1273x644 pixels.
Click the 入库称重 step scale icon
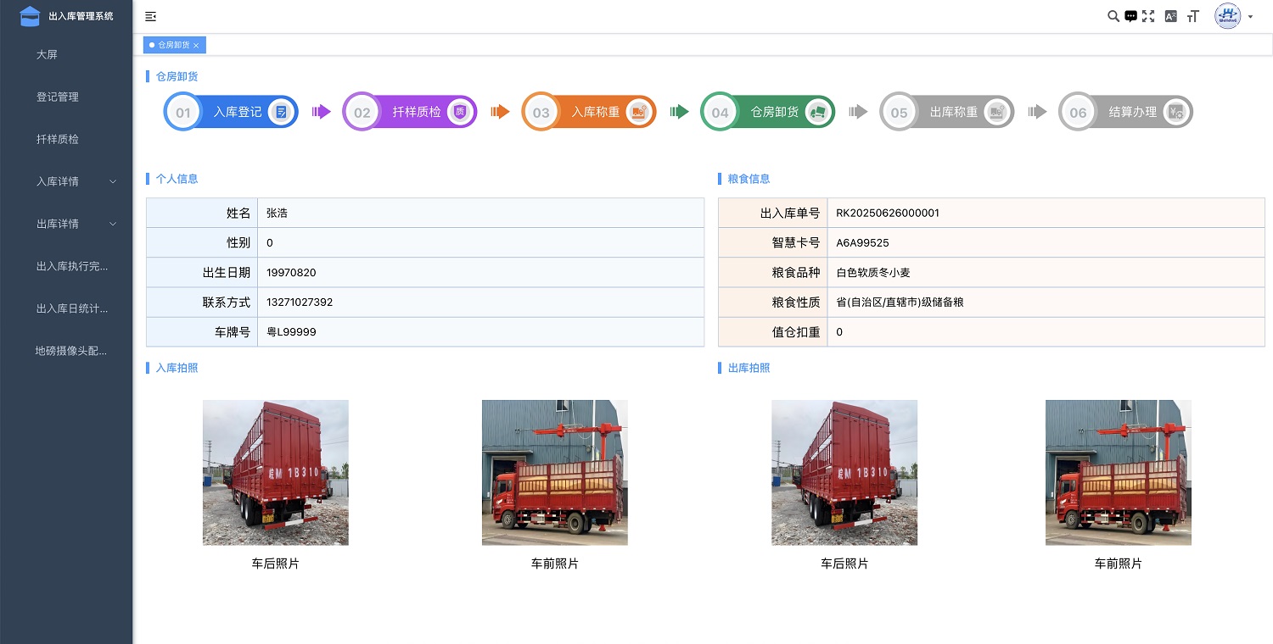click(639, 112)
